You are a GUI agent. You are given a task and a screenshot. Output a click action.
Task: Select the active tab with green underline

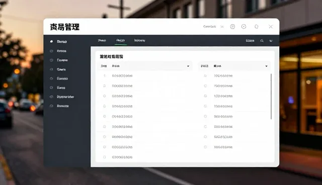coord(121,40)
